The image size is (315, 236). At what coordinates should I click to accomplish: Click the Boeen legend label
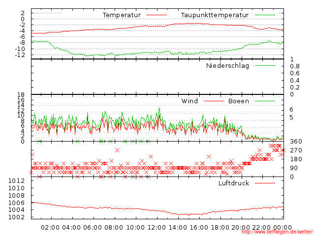239,101
